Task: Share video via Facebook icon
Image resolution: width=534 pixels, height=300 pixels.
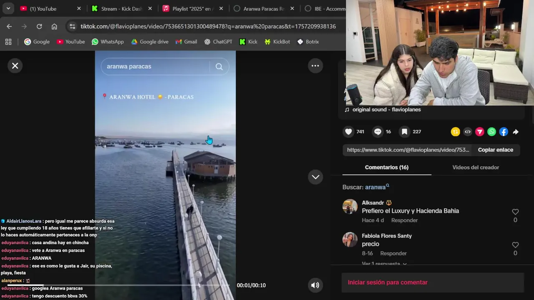Action: click(x=504, y=132)
